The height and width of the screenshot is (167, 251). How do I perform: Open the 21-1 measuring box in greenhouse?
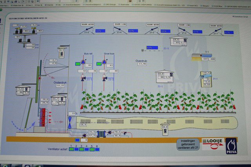coord(164,76)
